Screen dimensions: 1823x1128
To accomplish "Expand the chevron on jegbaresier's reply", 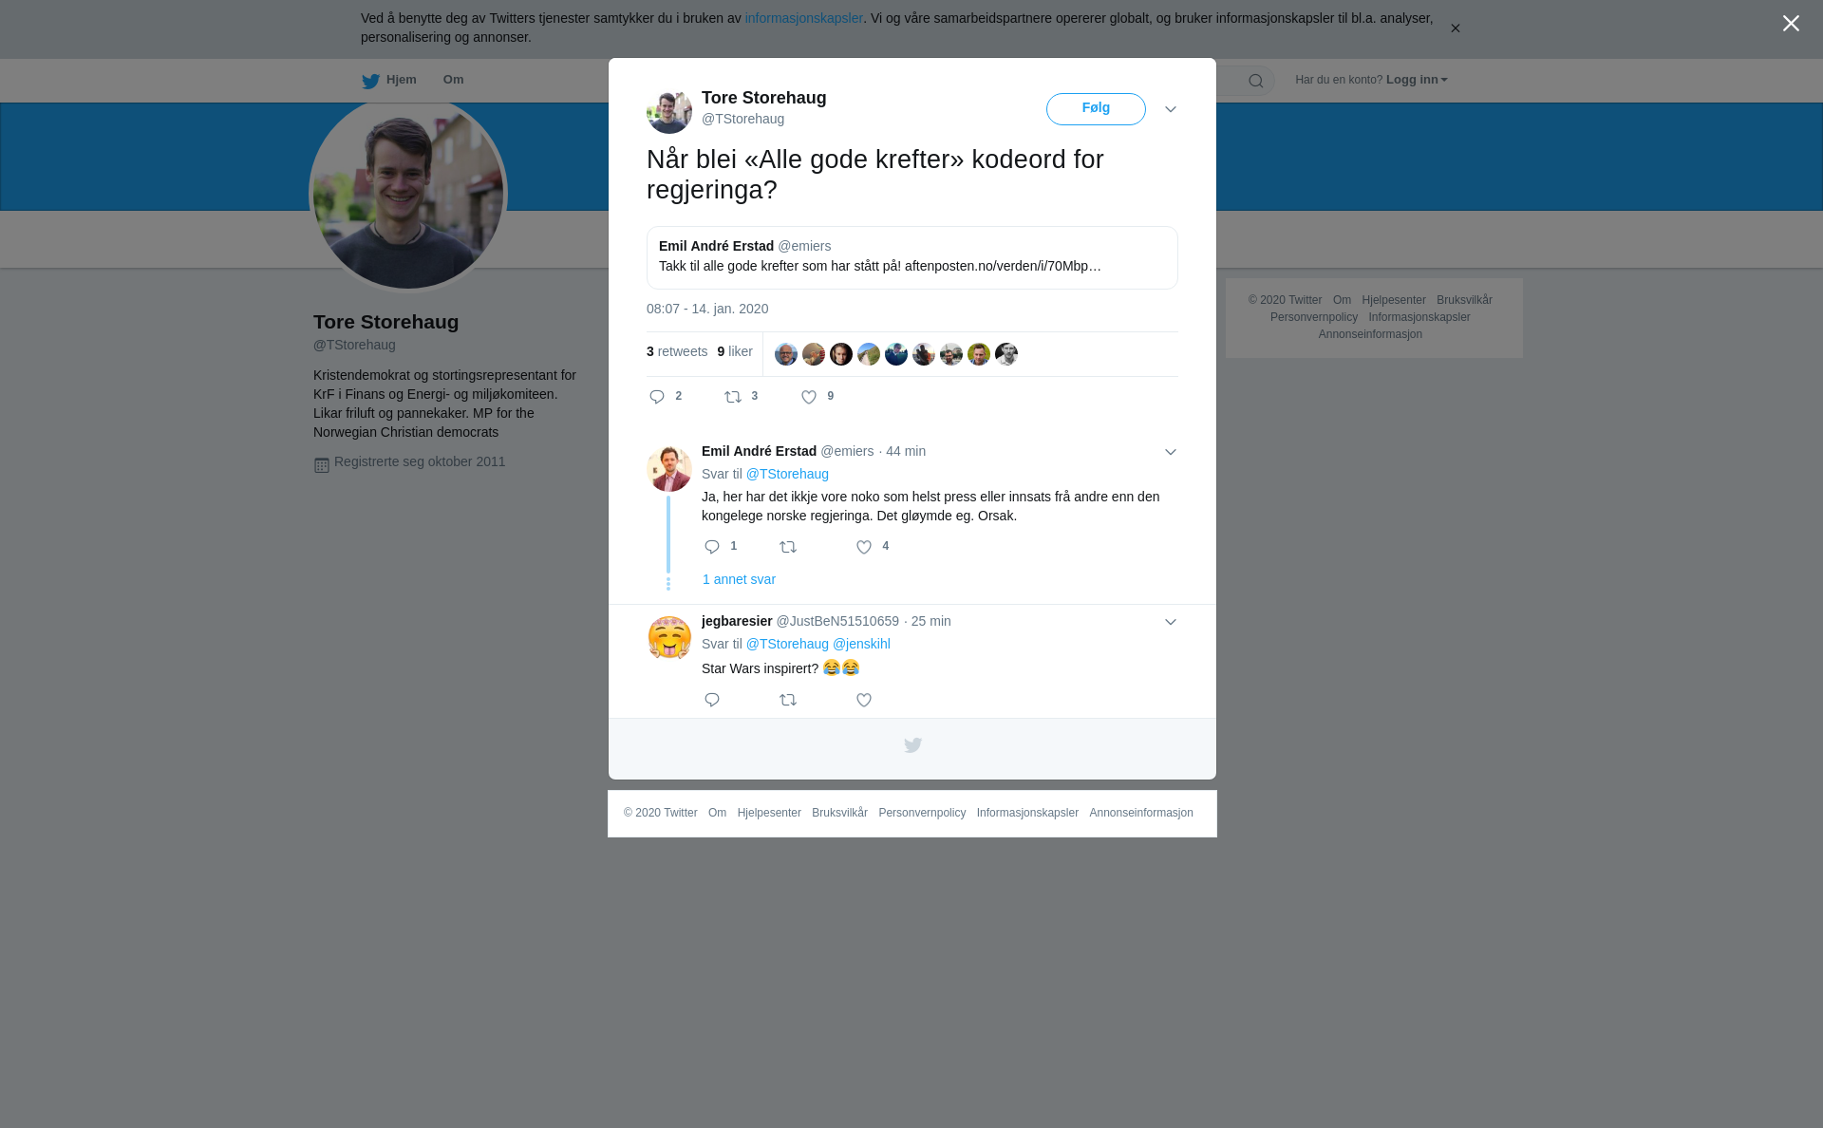I will click(x=1171, y=622).
